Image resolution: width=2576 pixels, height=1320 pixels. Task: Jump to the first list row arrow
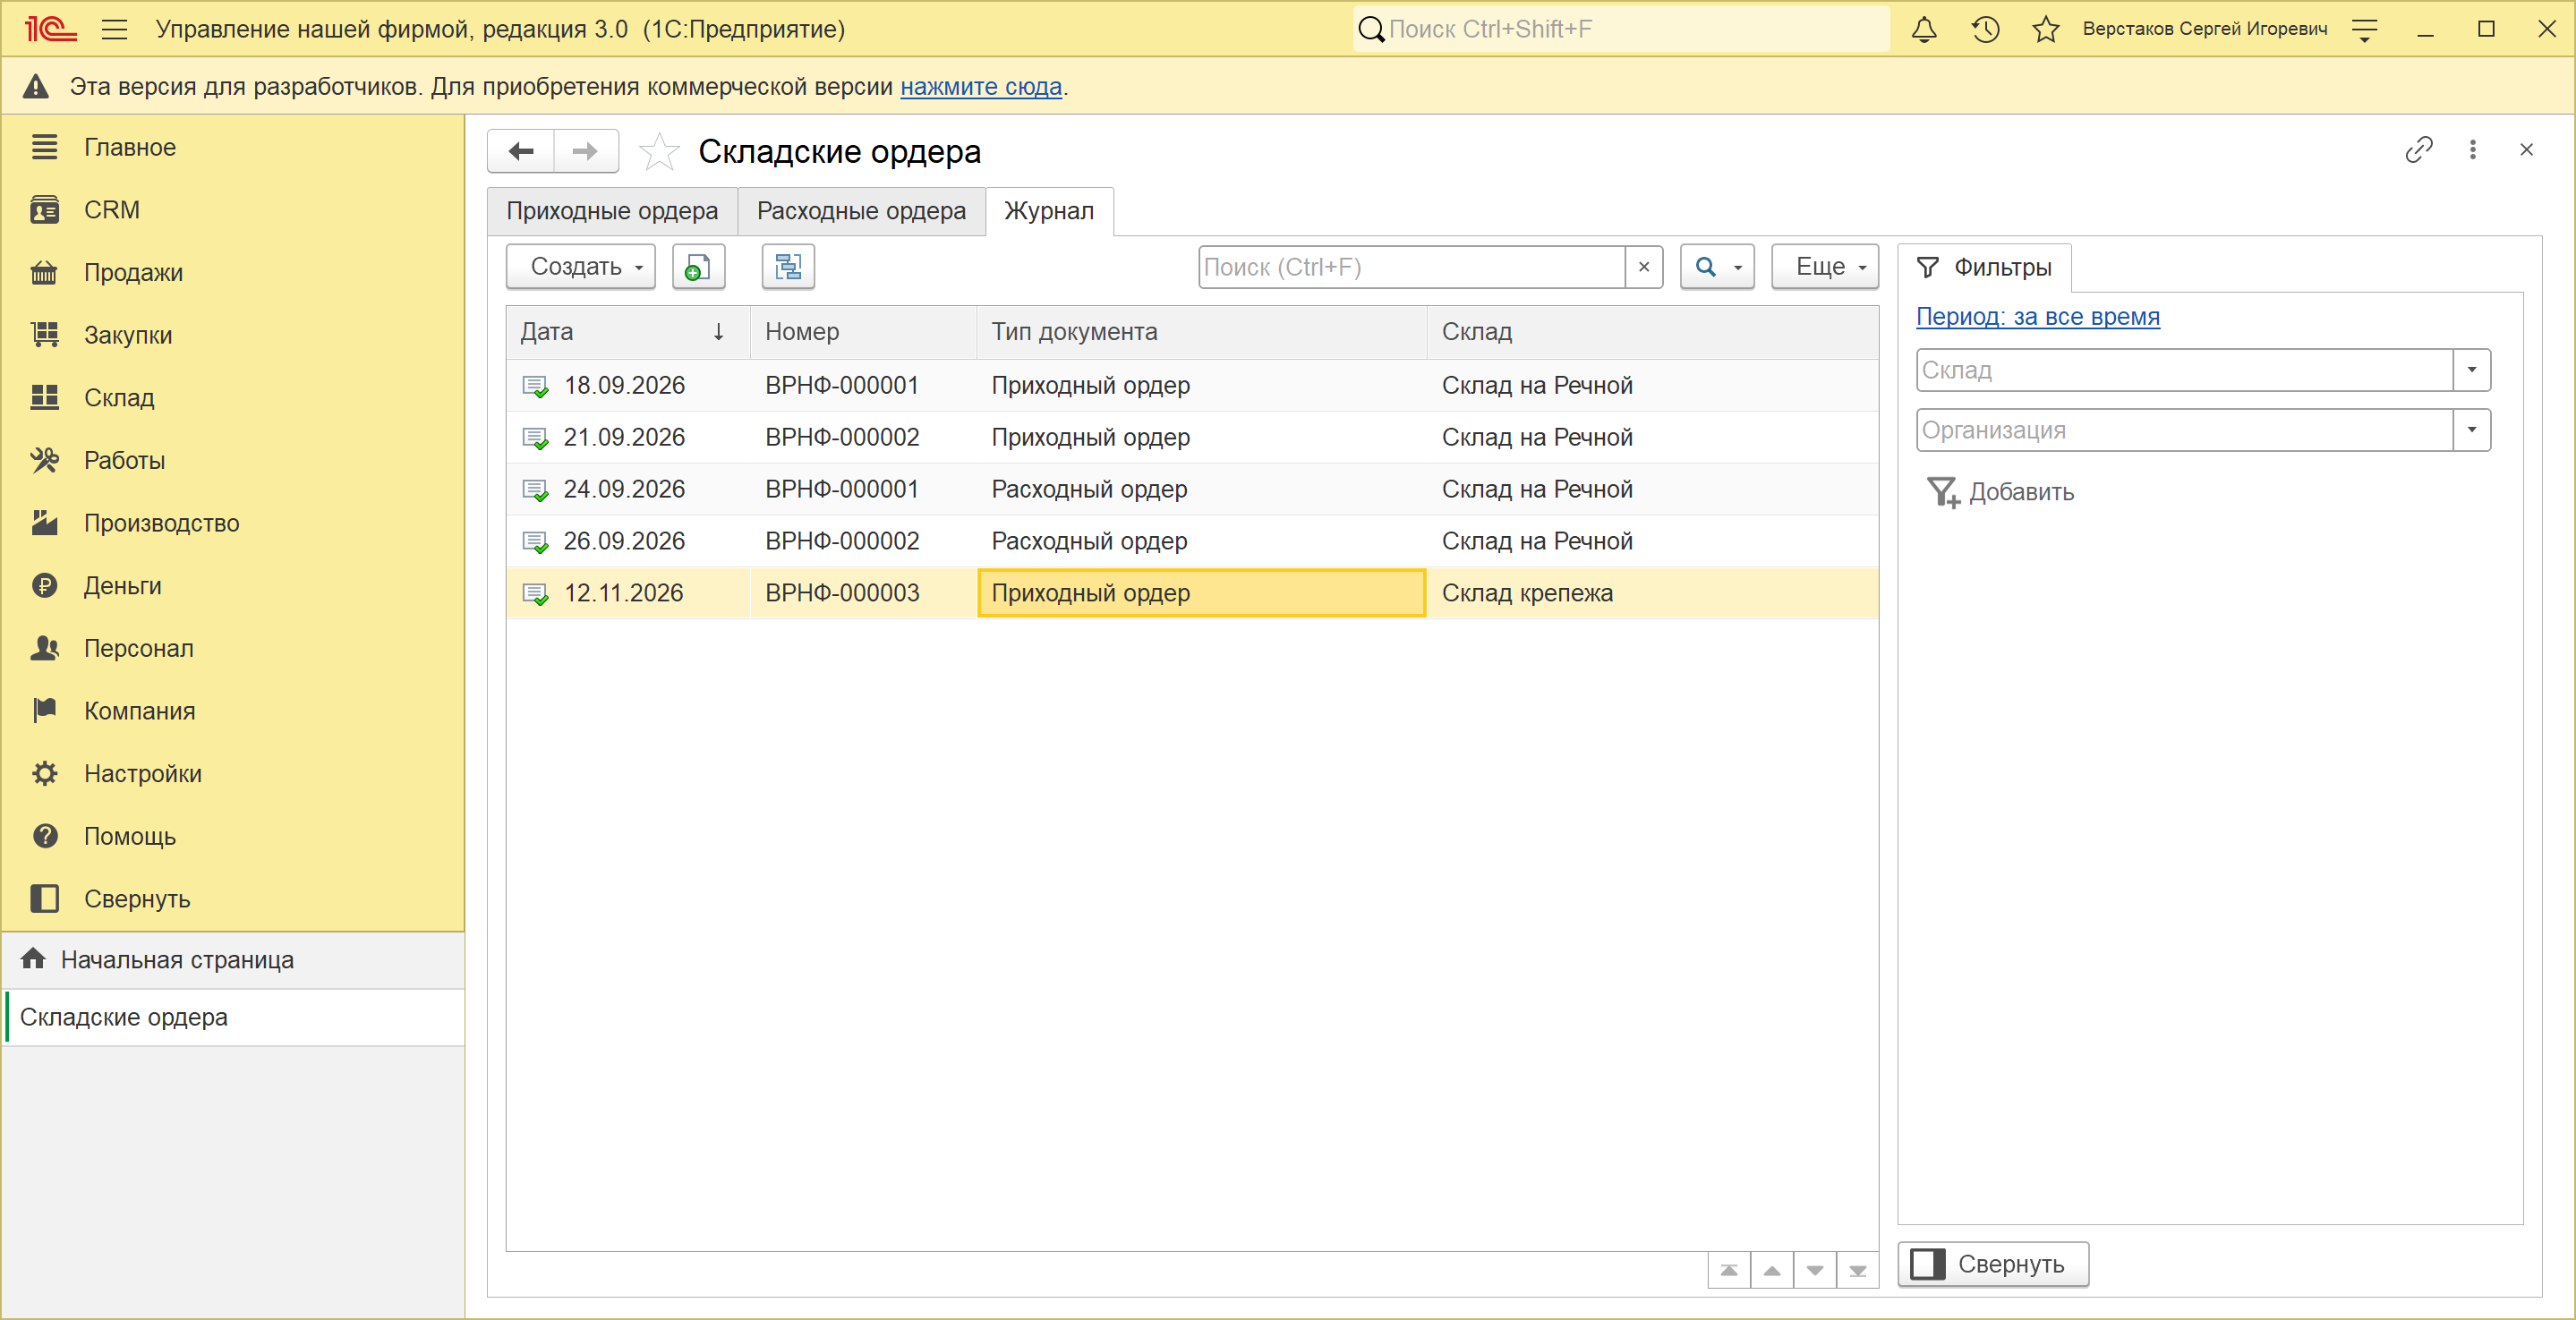click(1729, 1270)
